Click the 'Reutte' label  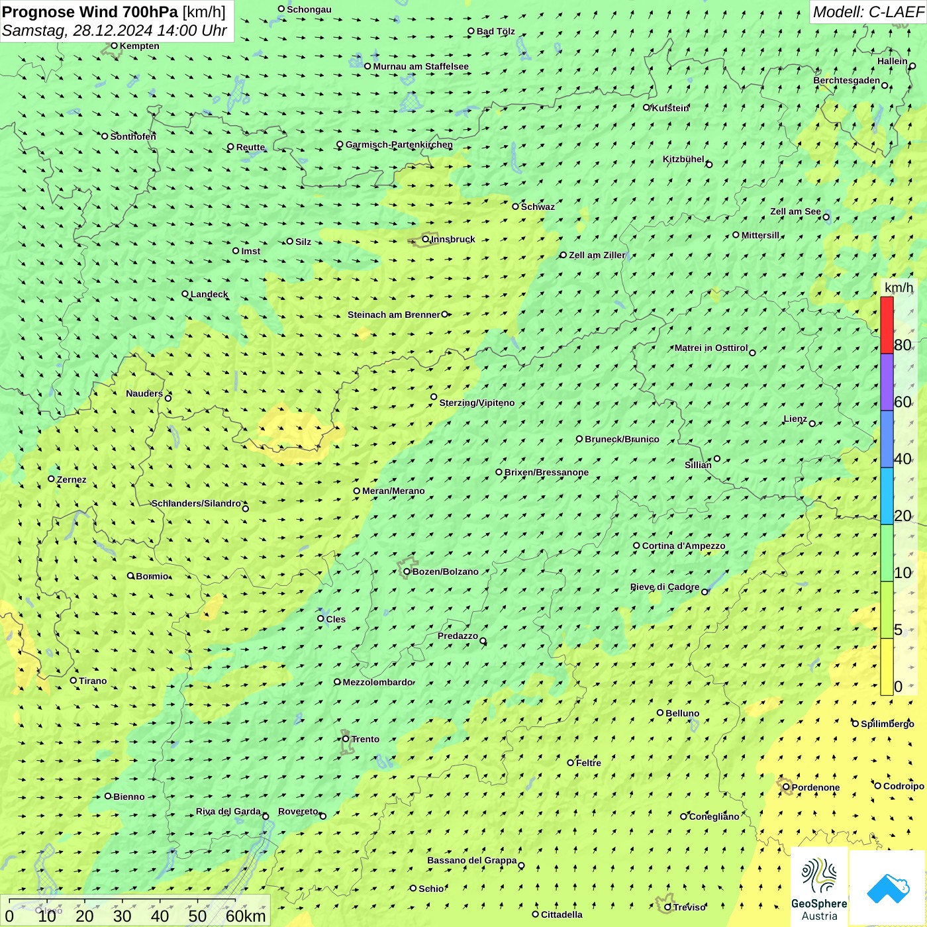(250, 147)
